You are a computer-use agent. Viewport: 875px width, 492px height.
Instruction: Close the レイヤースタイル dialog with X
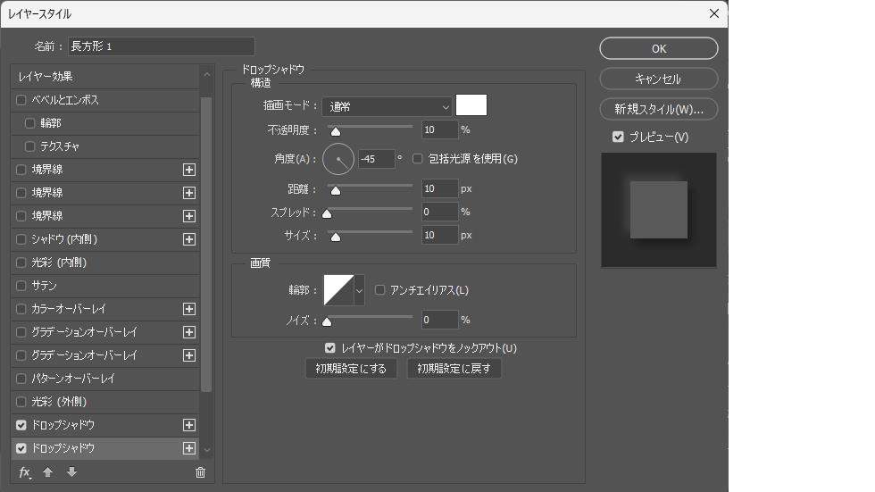click(x=714, y=13)
